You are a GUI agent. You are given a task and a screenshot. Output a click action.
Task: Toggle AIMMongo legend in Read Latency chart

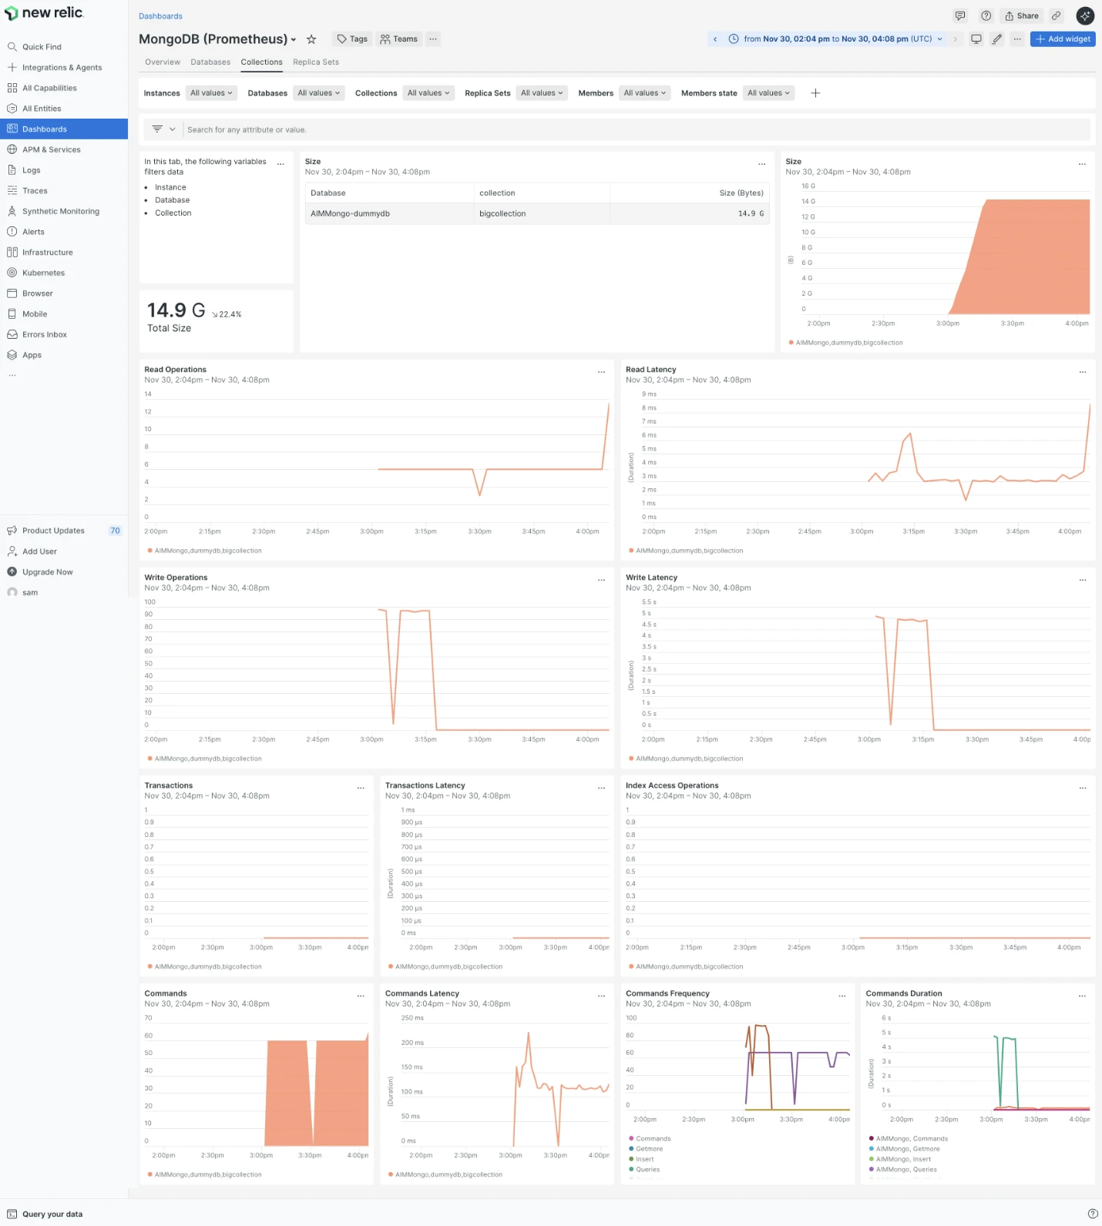coord(686,551)
